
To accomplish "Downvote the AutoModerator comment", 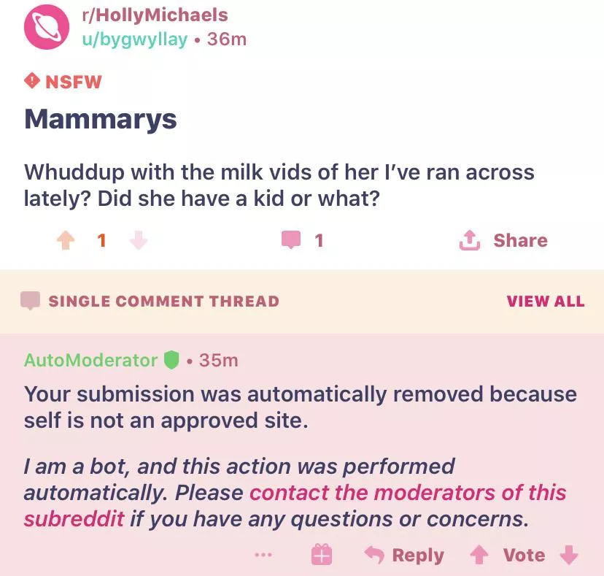I will point(568,556).
